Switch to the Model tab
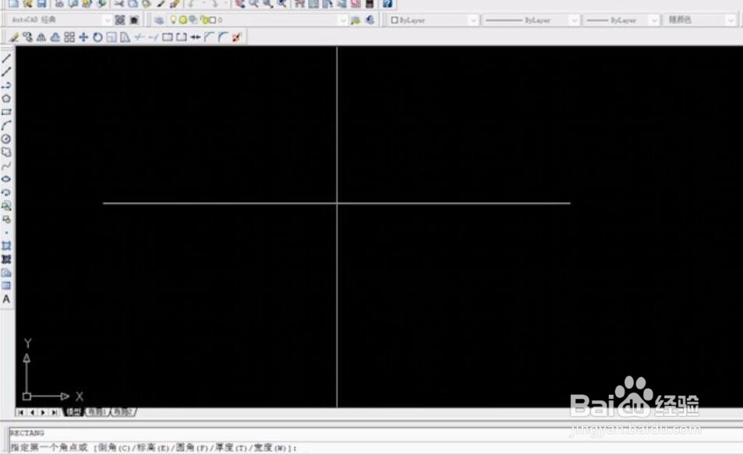The width and height of the screenshot is (743, 455). pyautogui.click(x=73, y=412)
